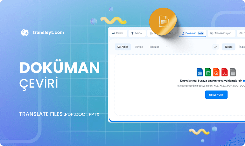Image resolution: width=245 pixels, height=146 pixels.
Task: Open the Resim tab
Action: pos(118,33)
